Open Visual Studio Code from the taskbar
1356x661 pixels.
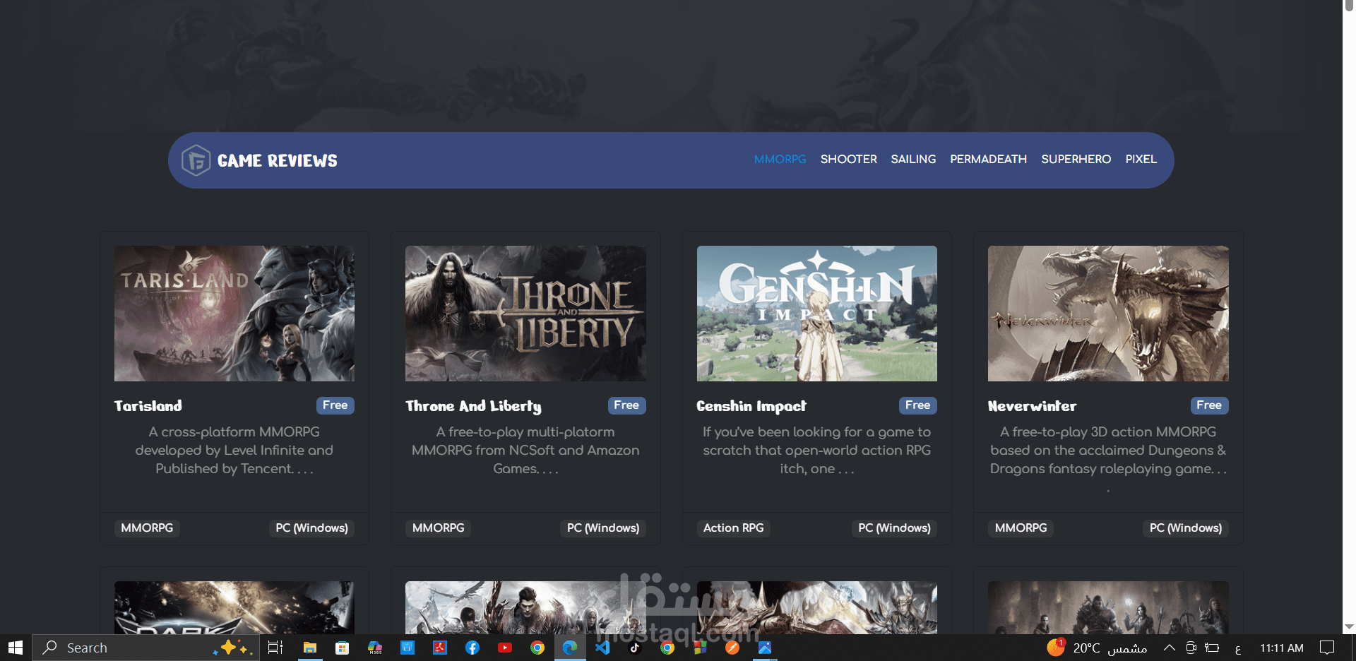pyautogui.click(x=602, y=648)
